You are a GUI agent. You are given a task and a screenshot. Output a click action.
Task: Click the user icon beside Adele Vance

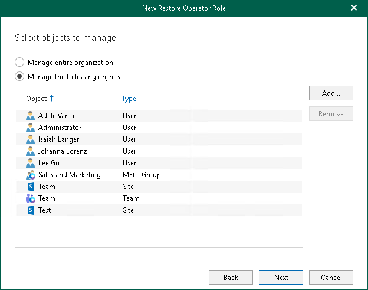click(x=31, y=116)
